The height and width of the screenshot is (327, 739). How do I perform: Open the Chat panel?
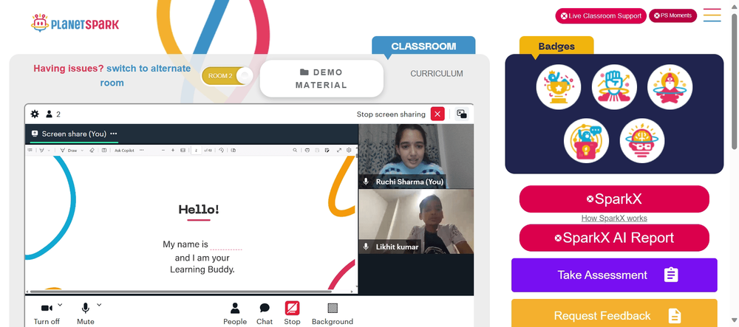click(x=265, y=314)
